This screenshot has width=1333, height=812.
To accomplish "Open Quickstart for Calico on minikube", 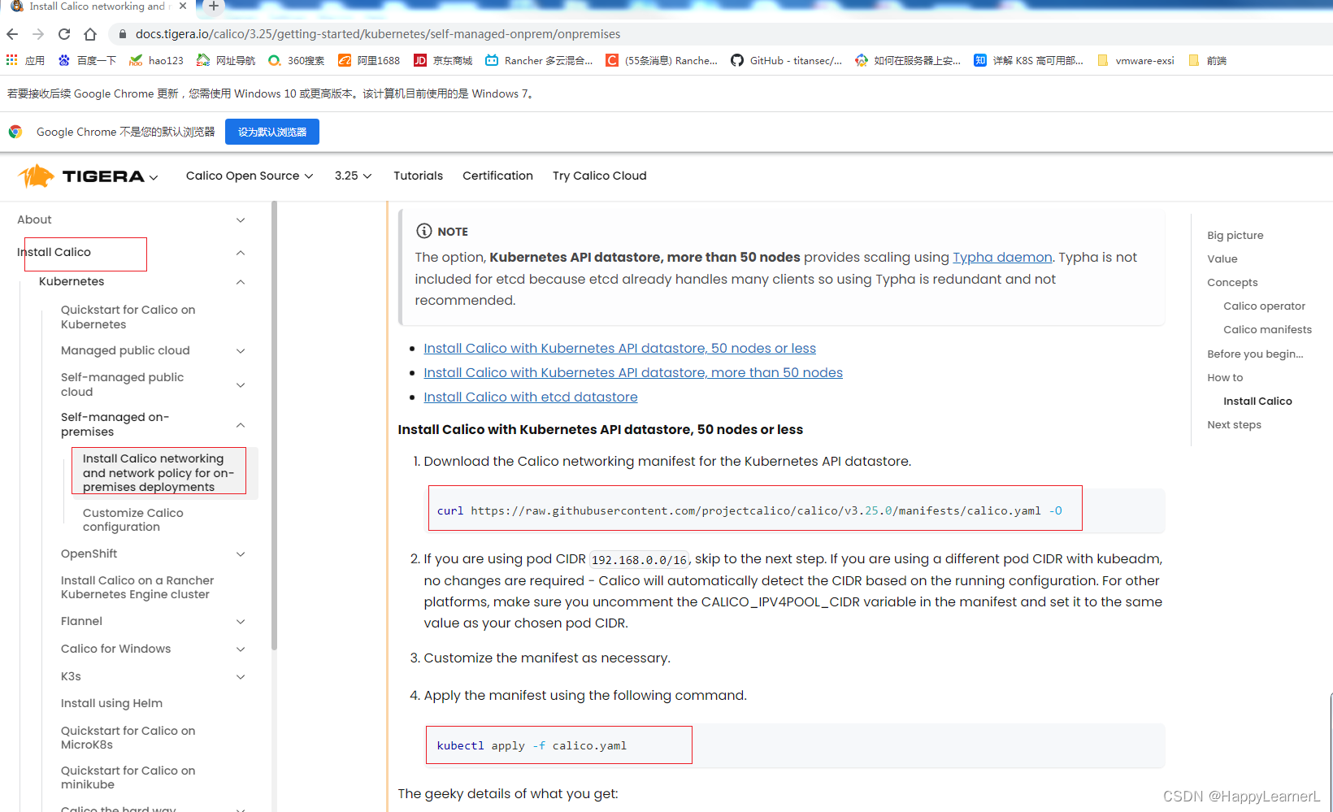I will point(128,777).
